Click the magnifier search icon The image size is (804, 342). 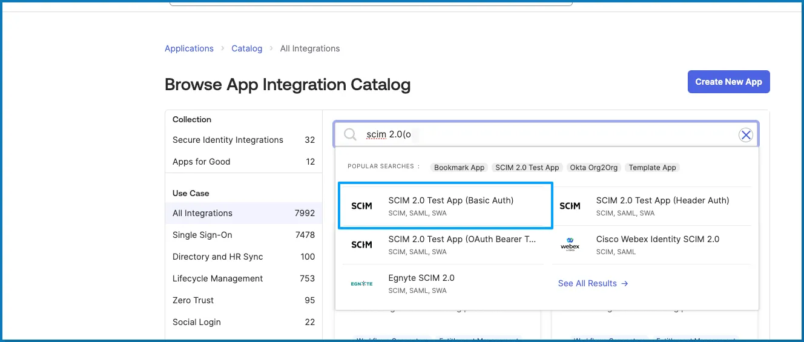tap(350, 134)
